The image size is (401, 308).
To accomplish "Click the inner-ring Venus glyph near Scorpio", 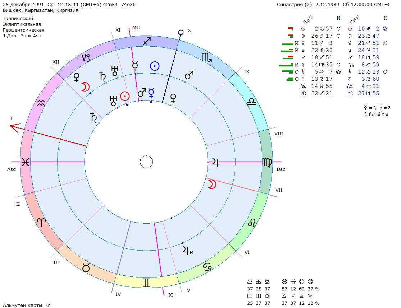I will (x=173, y=98).
